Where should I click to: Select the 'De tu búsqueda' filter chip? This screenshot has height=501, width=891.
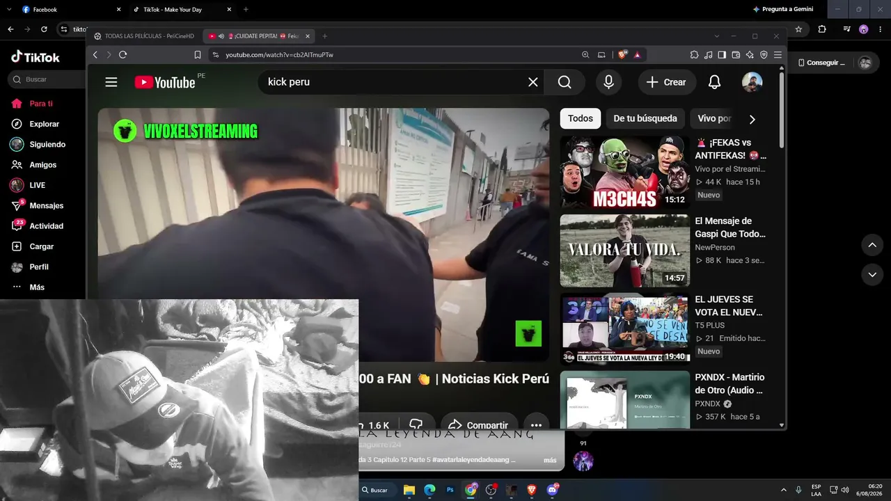[x=645, y=119]
